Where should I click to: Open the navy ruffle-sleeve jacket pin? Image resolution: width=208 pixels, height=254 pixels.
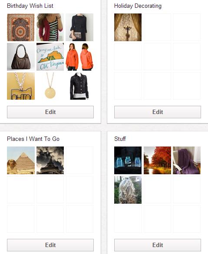point(79,27)
